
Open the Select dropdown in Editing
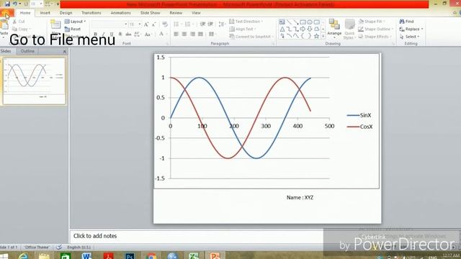pos(409,37)
